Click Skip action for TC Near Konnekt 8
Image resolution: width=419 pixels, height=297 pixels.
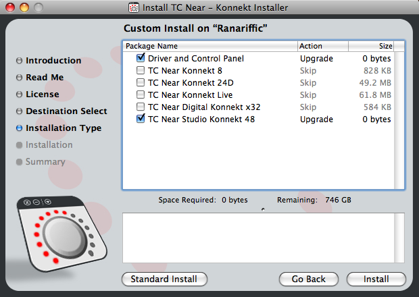(308, 71)
